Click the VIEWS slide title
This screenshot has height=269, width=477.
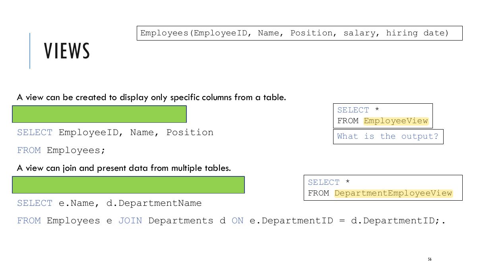[x=67, y=51]
